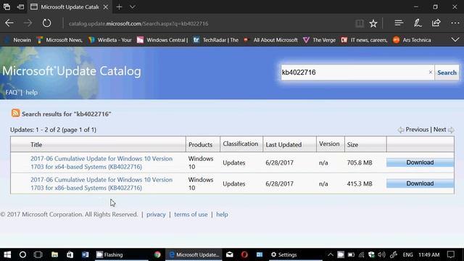Open the Windows Start menu
The image size is (464, 261).
(x=7, y=254)
